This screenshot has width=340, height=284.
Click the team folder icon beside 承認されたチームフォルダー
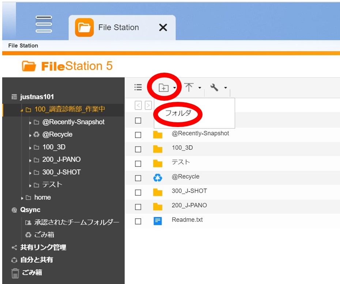[x=28, y=223]
